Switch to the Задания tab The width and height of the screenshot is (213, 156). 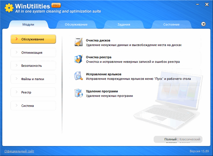pyautogui.click(x=124, y=24)
